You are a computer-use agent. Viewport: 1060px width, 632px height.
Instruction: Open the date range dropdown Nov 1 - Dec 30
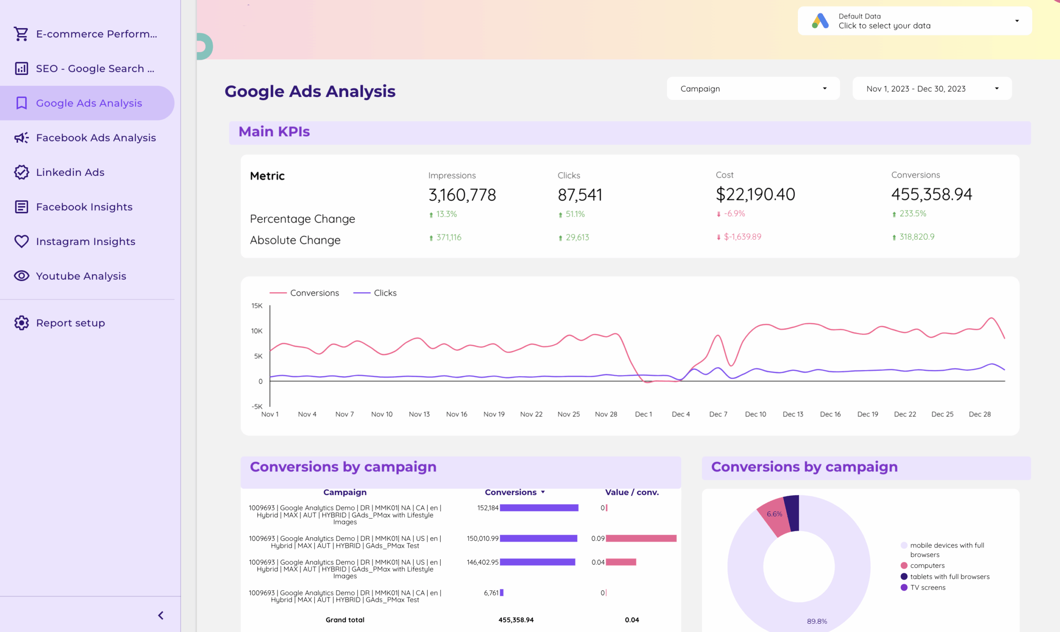(932, 89)
